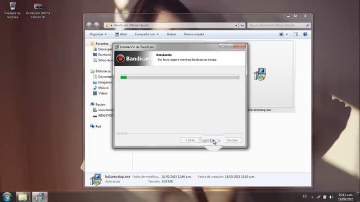Click the Explorer back navigation arrow
The image size is (360, 202).
89,25
